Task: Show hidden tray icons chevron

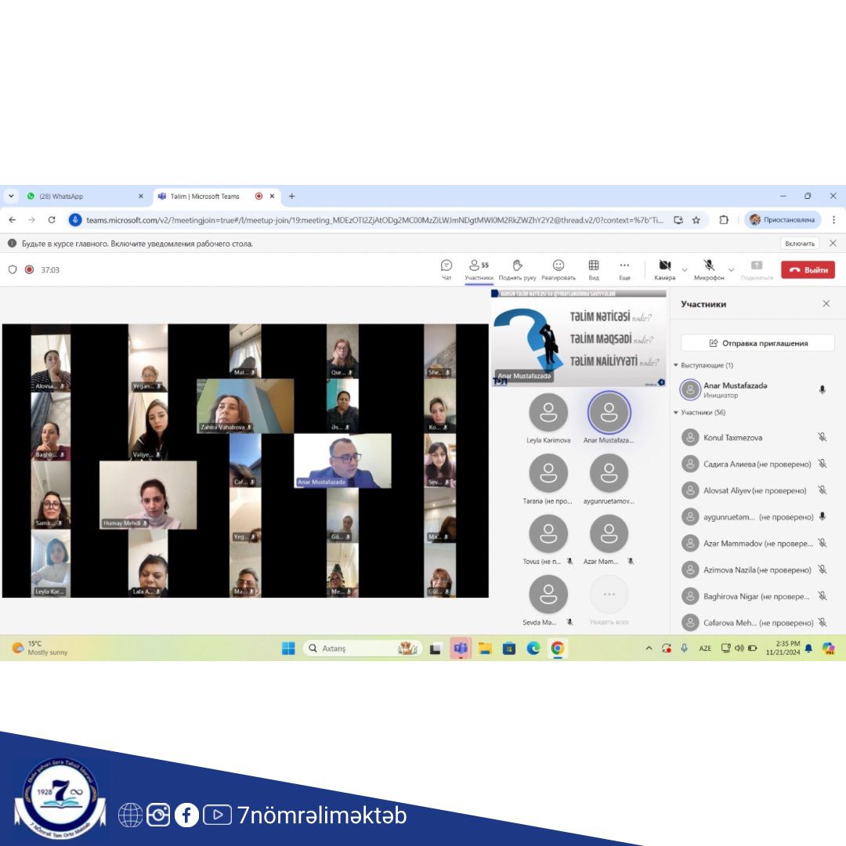Action: (649, 649)
